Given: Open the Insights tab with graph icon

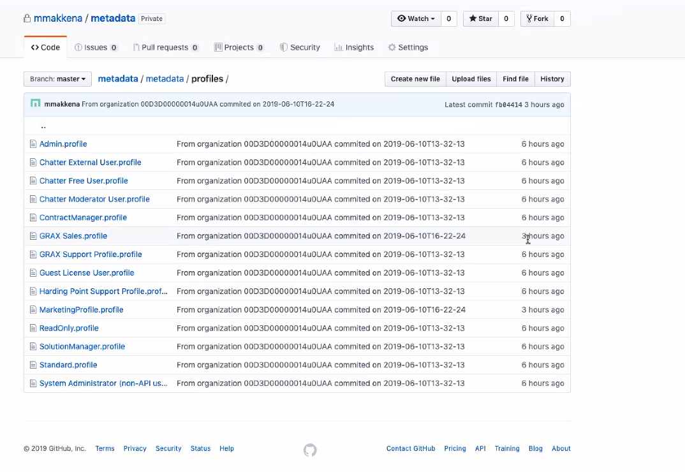Looking at the screenshot, I should 354,47.
